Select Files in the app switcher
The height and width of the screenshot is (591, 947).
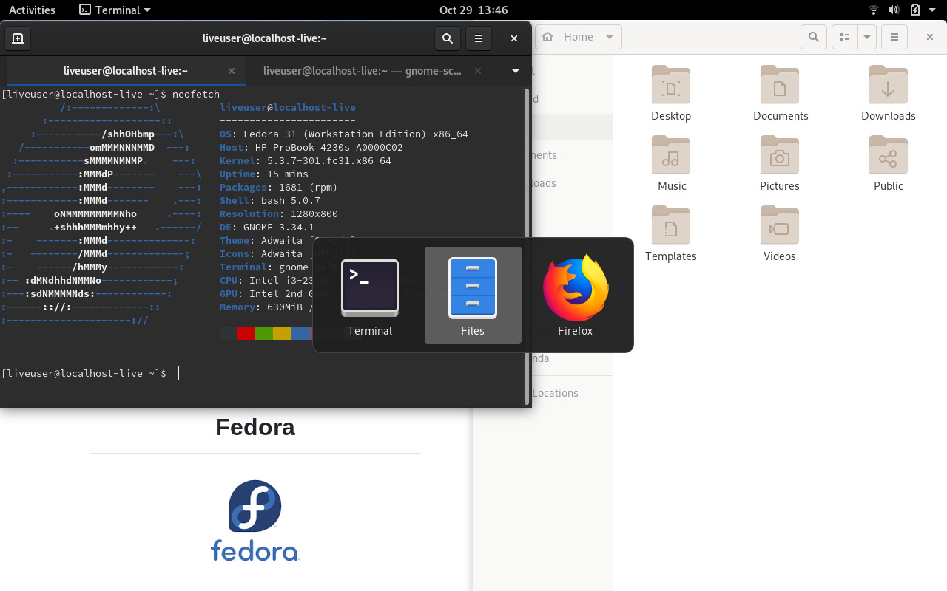(473, 295)
